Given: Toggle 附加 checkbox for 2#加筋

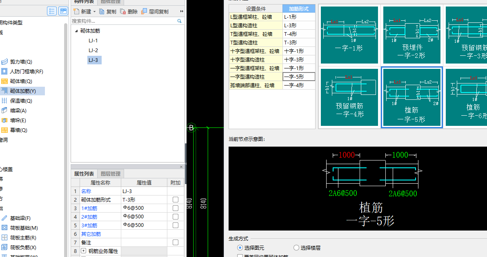Looking at the screenshot, I should pyautogui.click(x=176, y=217).
